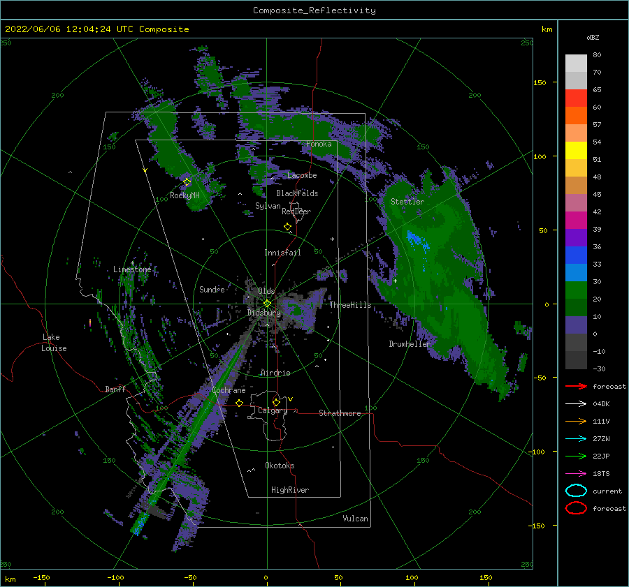Click the Okotoks city label

coord(280,466)
